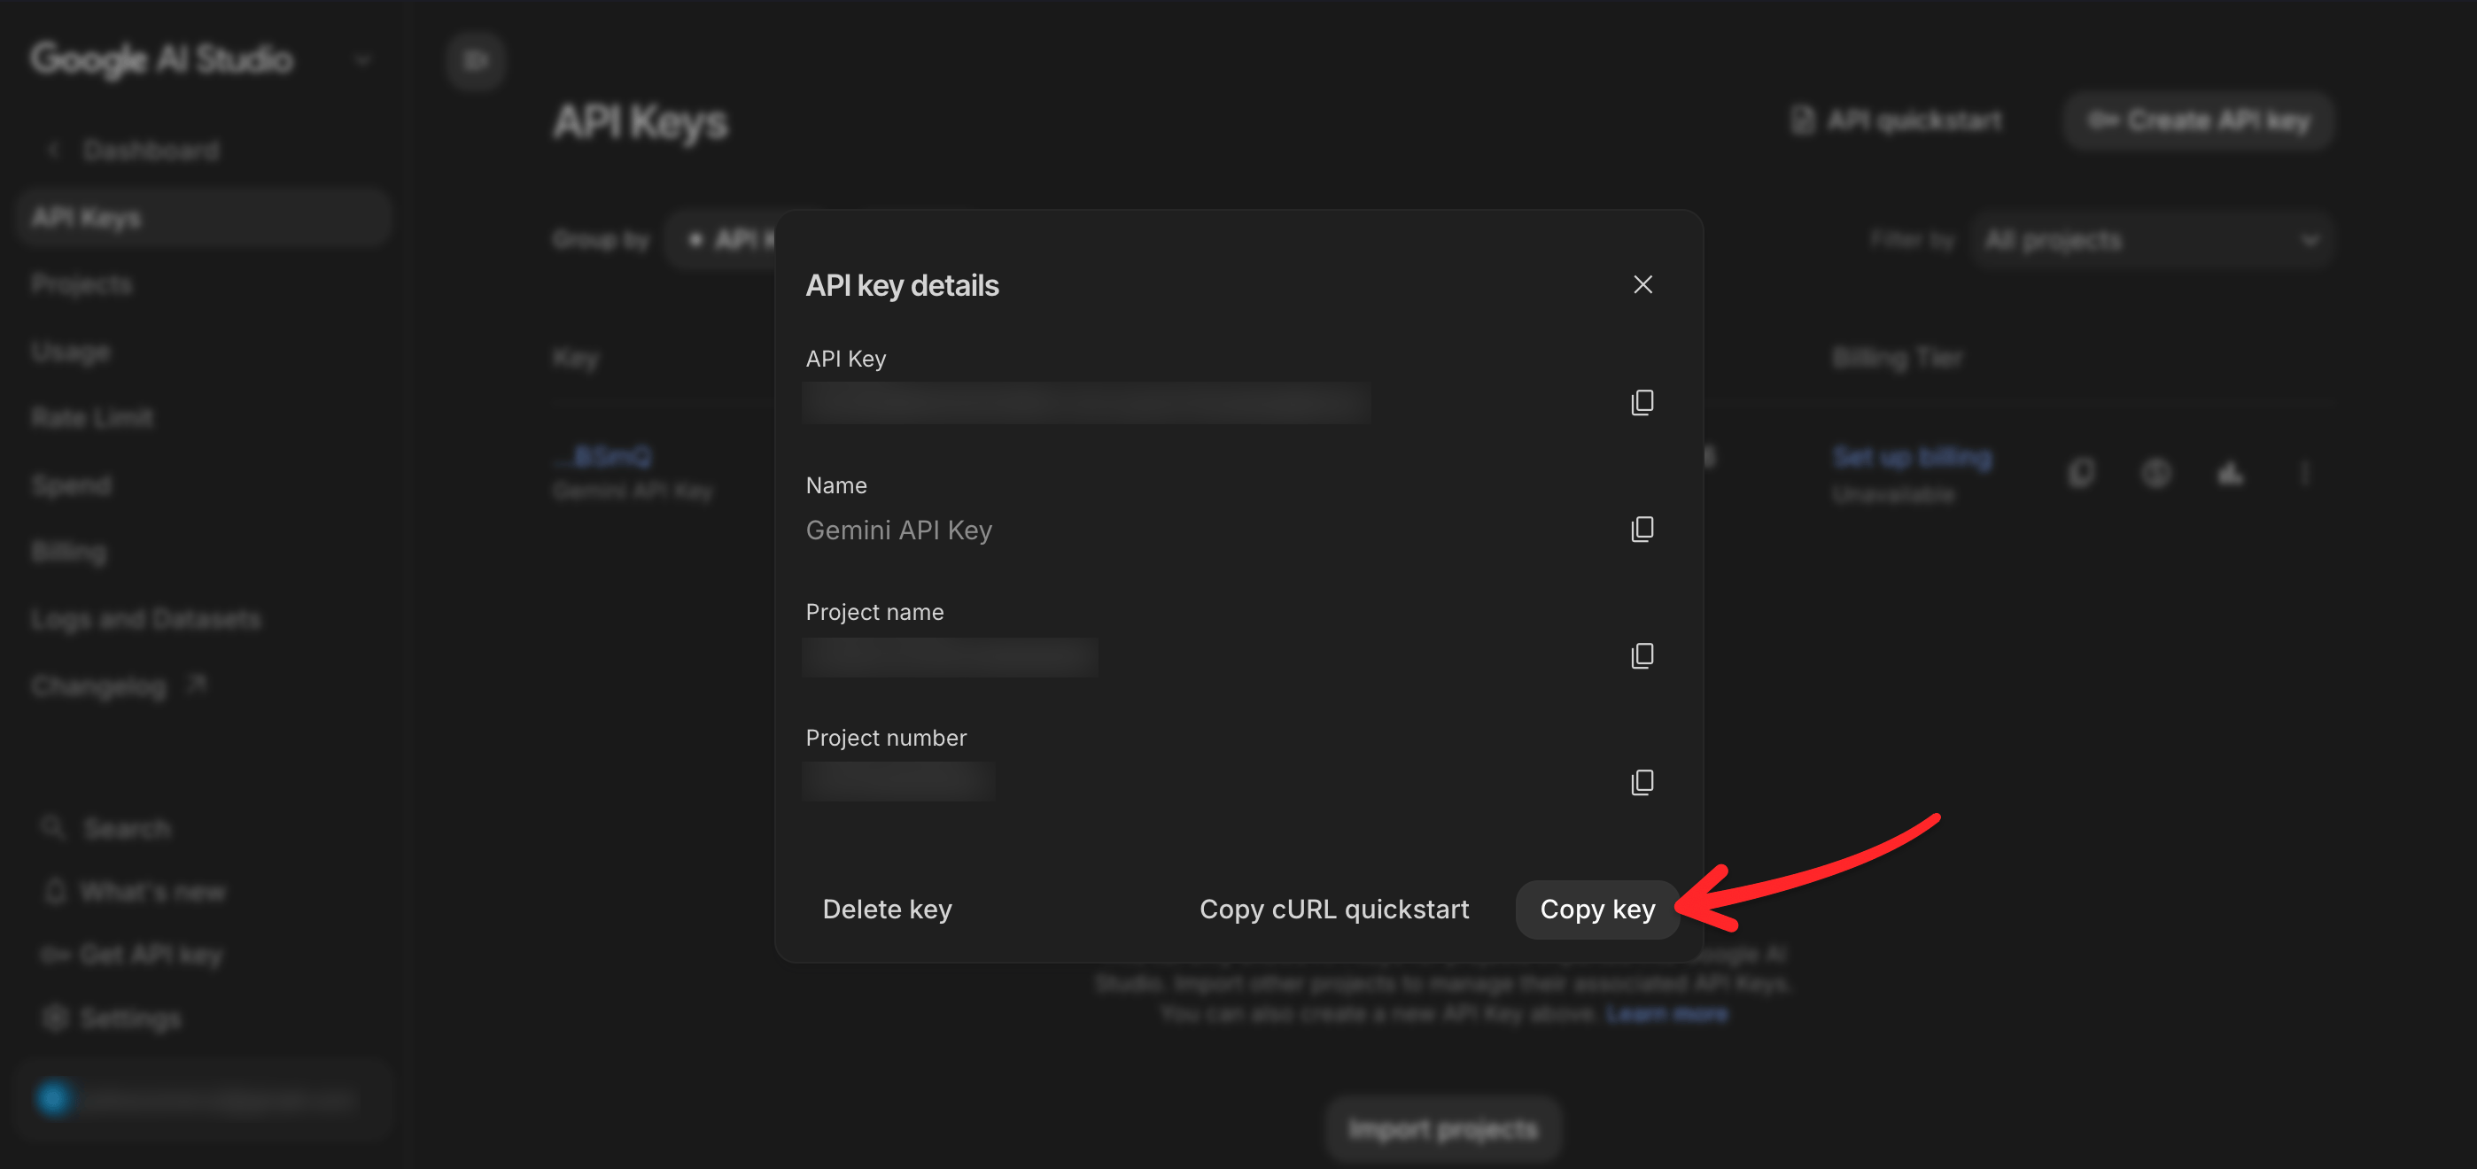2477x1169 pixels.
Task: Toggle the sidebar panel icon
Action: pos(475,60)
